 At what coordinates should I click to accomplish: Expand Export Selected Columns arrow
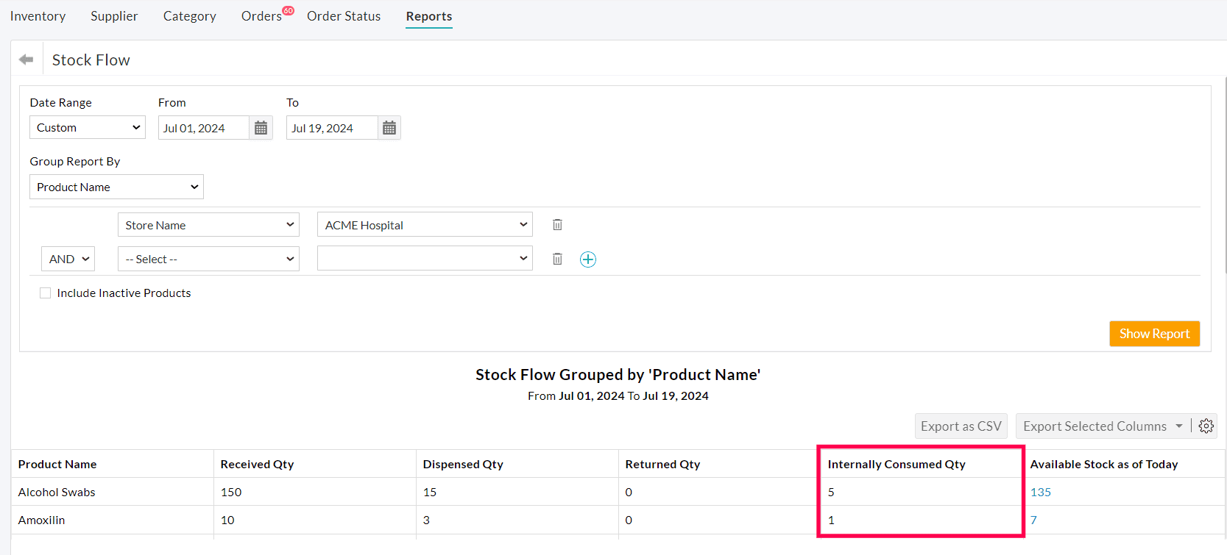[1179, 426]
